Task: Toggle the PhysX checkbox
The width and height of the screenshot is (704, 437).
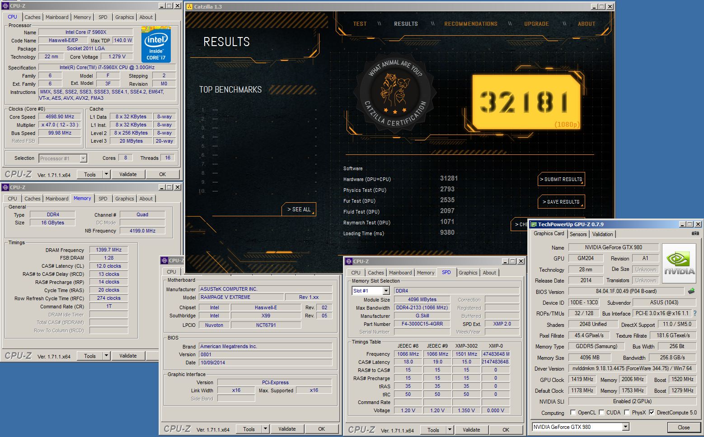Action: (627, 412)
